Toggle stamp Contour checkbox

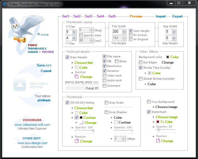(x=76, y=117)
